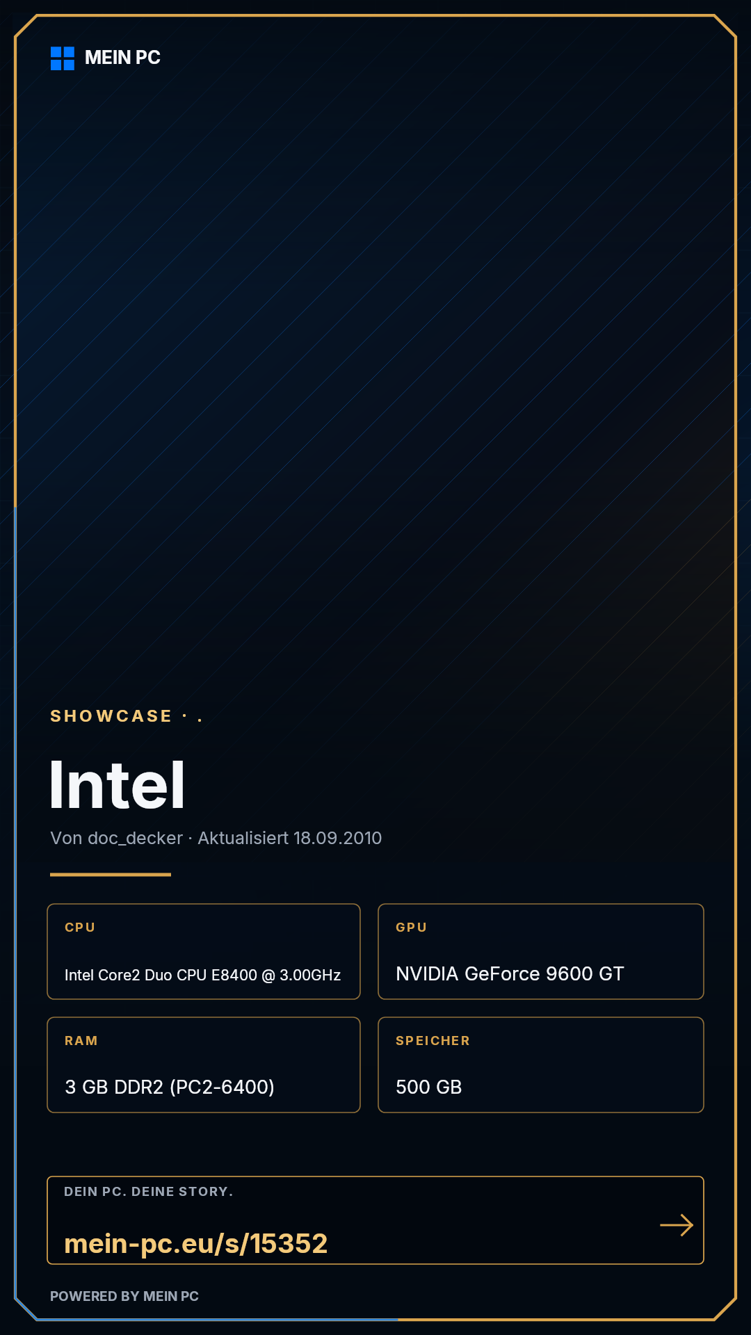This screenshot has width=751, height=1335.
Task: Click the MEIN PC header title
Action: [x=122, y=58]
